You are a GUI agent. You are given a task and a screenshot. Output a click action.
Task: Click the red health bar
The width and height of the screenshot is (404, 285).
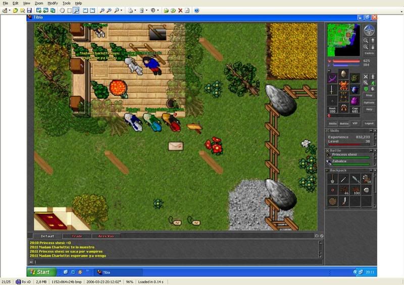click(346, 61)
